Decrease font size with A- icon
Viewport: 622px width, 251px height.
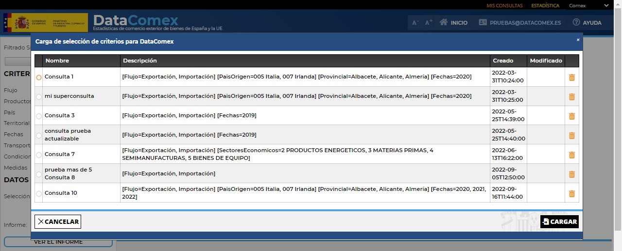click(415, 23)
